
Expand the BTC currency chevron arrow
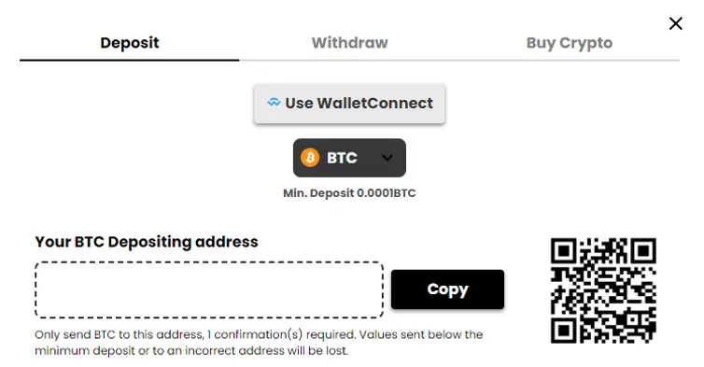(387, 158)
